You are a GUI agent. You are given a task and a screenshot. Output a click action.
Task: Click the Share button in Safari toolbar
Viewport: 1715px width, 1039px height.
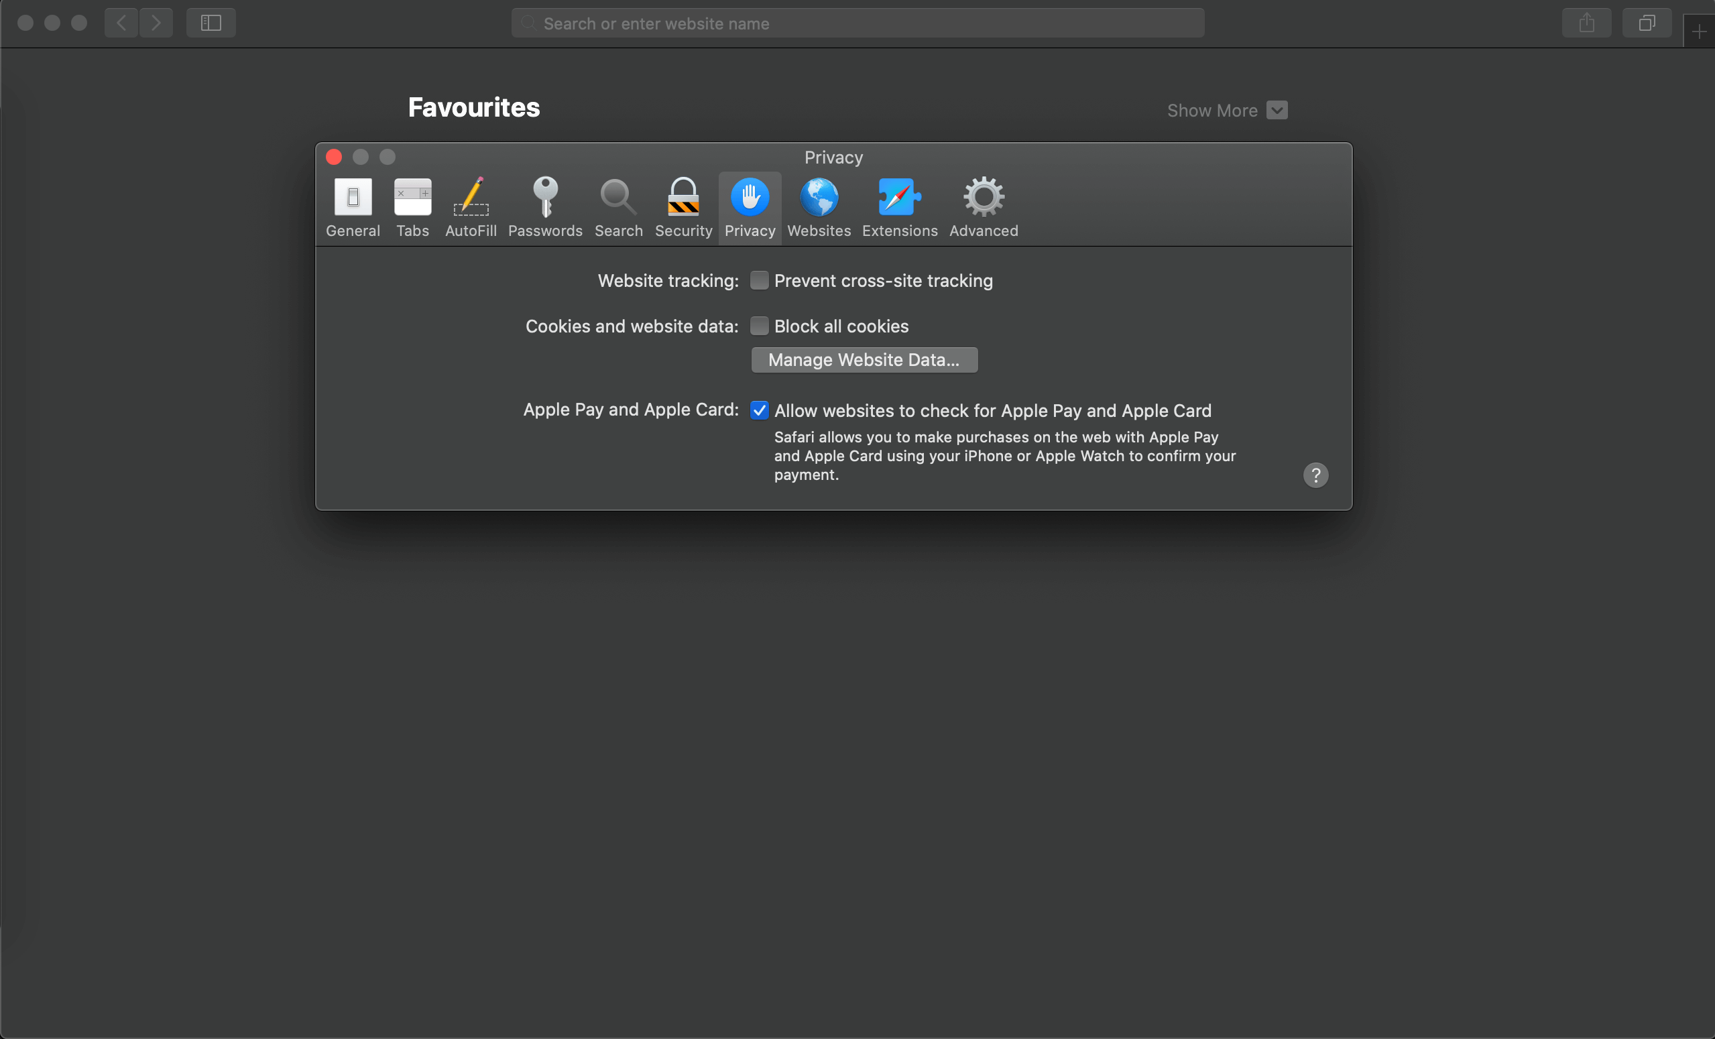(x=1586, y=23)
